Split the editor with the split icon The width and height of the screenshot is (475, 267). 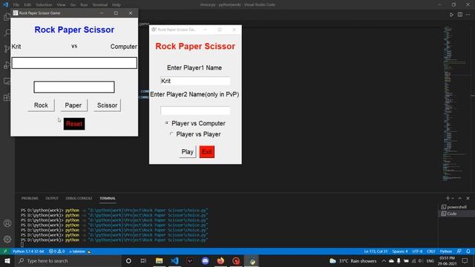(x=460, y=15)
